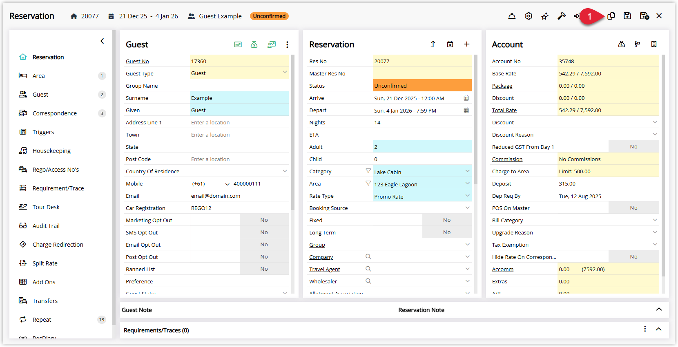Open the Rate Type dropdown
This screenshot has width=678, height=347.
(422, 196)
